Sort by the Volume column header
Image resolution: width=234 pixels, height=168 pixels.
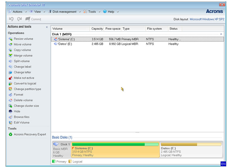(x=71, y=29)
